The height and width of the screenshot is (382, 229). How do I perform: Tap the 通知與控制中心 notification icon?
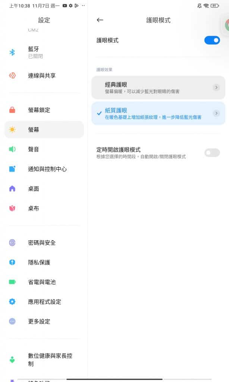(x=12, y=169)
